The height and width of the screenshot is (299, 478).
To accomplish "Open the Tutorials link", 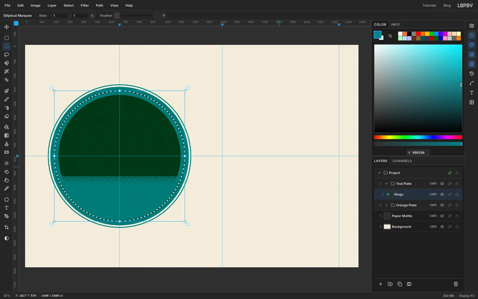I will [429, 5].
